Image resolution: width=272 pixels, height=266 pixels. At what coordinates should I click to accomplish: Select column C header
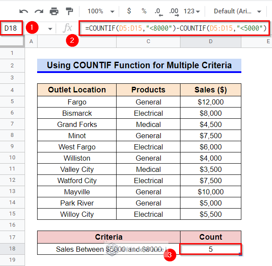point(149,41)
